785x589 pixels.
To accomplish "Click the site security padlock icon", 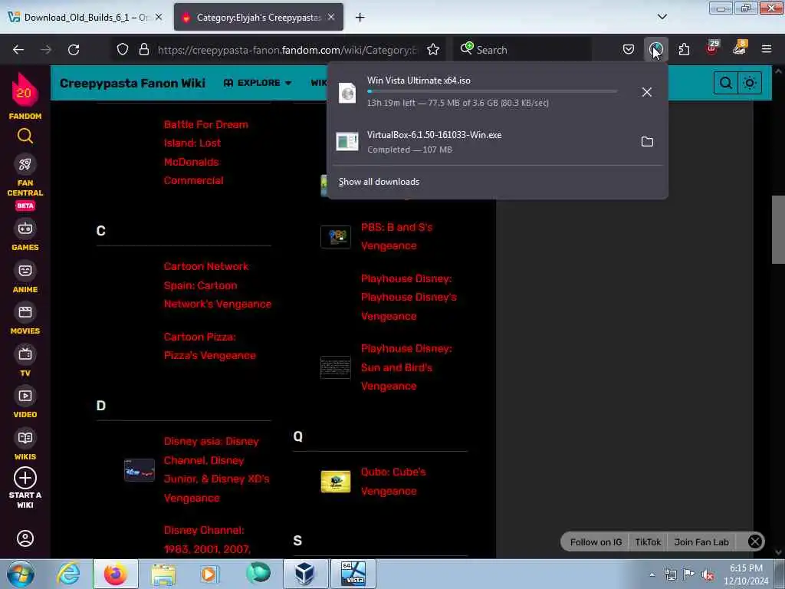I will click(x=144, y=50).
